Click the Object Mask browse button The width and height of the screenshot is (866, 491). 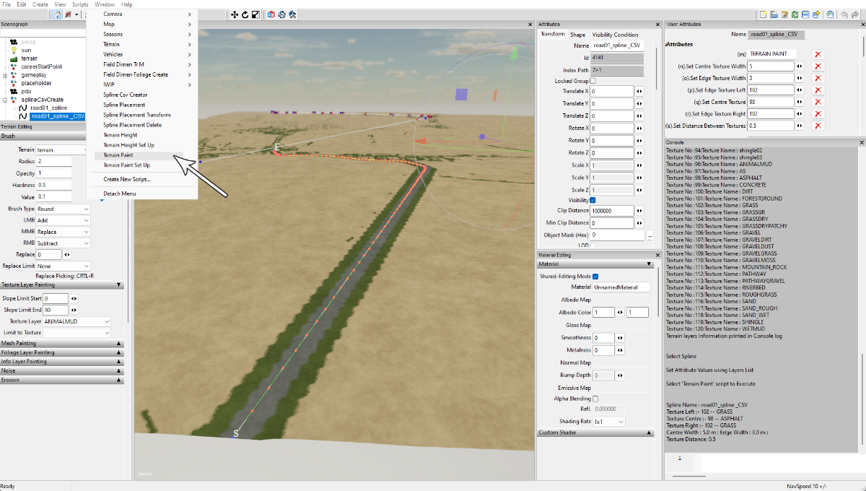click(649, 235)
